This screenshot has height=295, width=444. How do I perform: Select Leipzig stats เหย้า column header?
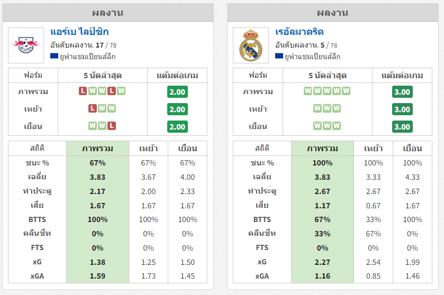click(x=148, y=149)
